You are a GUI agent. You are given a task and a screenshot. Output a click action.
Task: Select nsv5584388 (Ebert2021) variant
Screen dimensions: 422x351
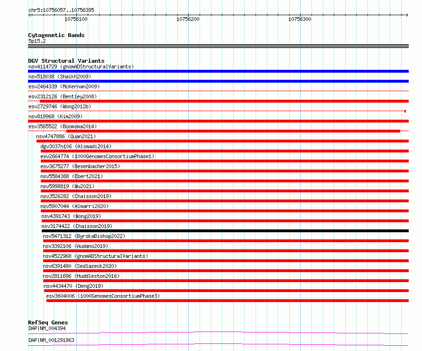(72, 176)
